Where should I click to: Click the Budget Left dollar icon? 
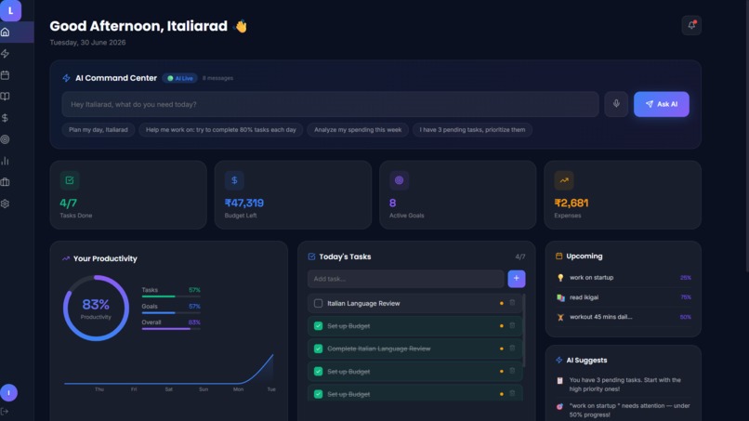coord(234,180)
